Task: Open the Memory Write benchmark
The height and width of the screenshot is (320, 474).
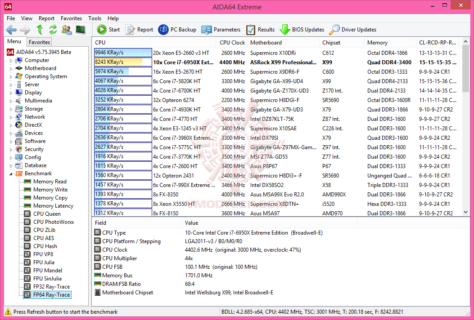Action: pos(50,190)
